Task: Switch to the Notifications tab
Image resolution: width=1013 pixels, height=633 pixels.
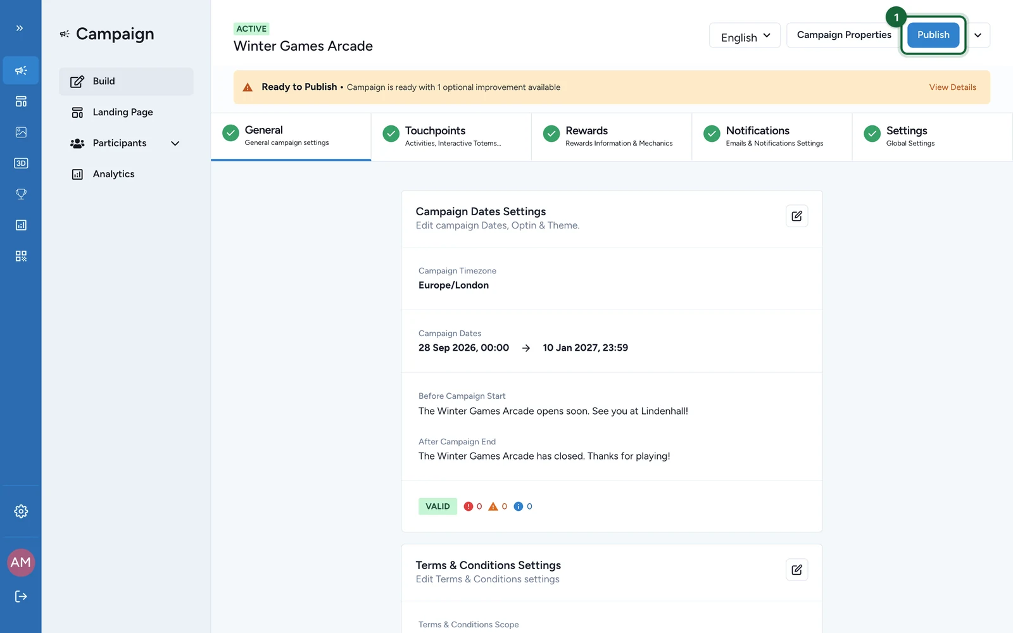Action: pos(772,137)
